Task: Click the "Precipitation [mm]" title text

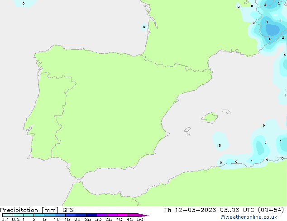Action: [29, 210]
